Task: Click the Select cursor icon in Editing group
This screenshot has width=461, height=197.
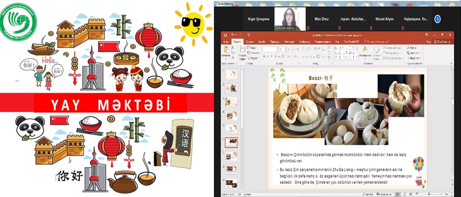Action: pyautogui.click(x=408, y=58)
